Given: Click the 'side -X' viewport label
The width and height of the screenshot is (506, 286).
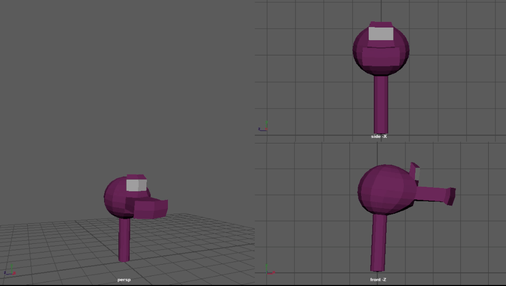Looking at the screenshot, I should click(x=379, y=136).
